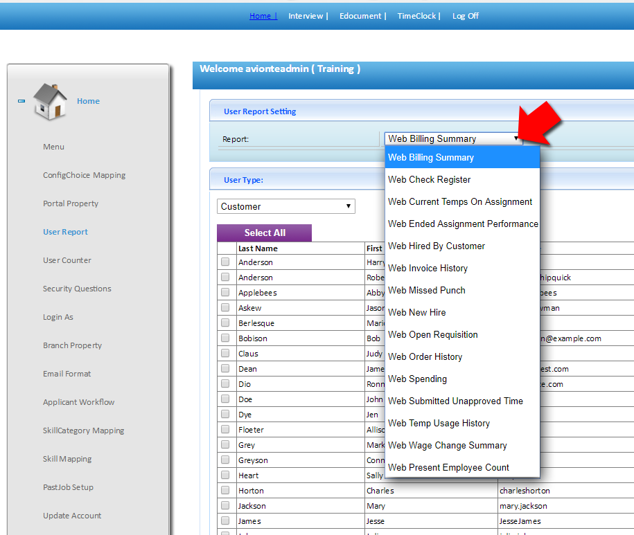Open the Report dropdown arrow
Screen dimensions: 634x535
516,138
